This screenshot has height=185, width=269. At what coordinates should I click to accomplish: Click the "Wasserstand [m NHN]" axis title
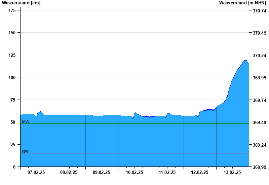pos(242,3)
